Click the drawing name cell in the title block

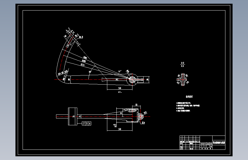[219, 143]
